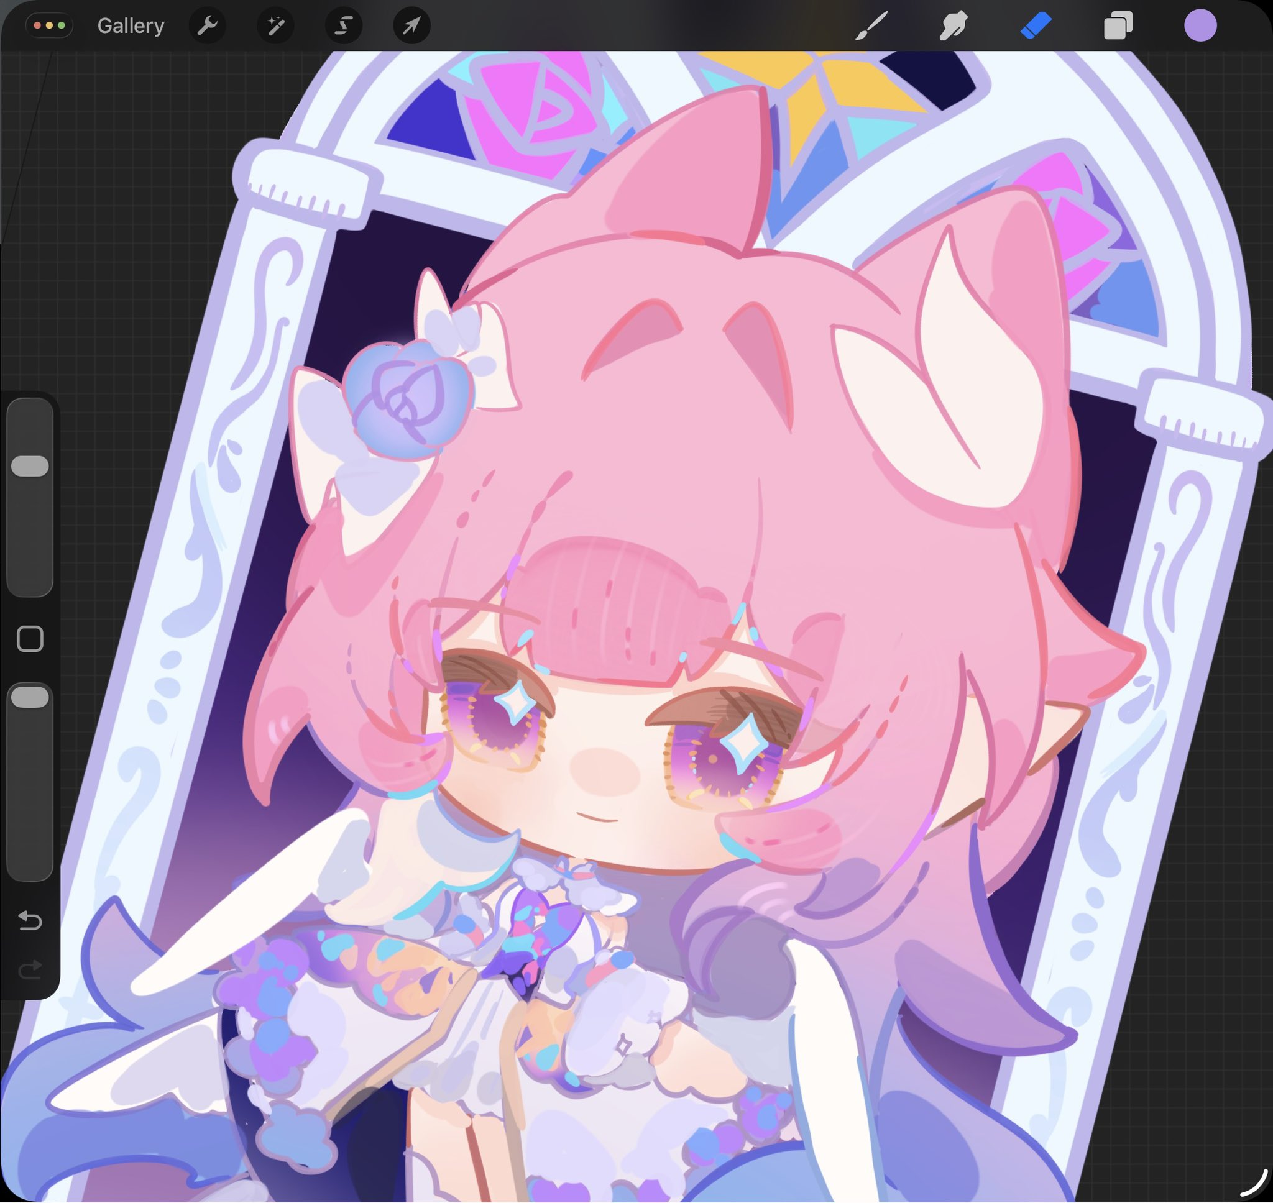Screen dimensions: 1273x1203
Task: Select the Smudge finger tool
Action: tap(954, 26)
